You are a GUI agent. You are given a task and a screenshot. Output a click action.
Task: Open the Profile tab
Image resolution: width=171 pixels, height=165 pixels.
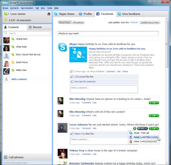coord(85,14)
